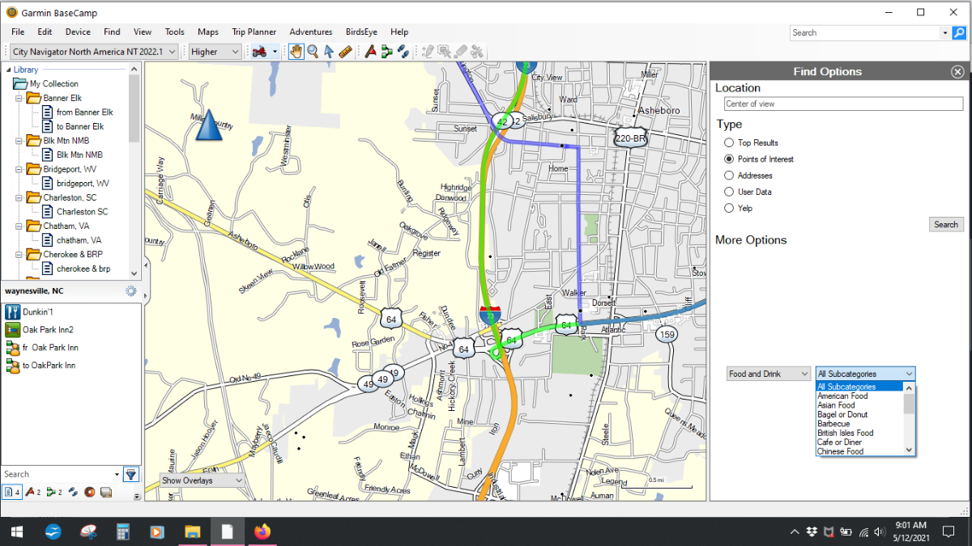This screenshot has height=546, width=972.
Task: Select the User Data radio button
Action: tap(729, 192)
